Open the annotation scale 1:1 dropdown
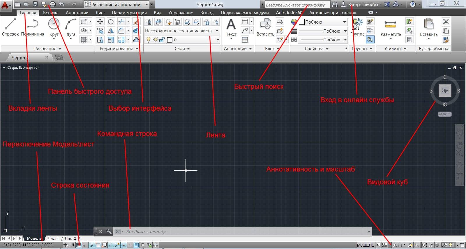Screen dimensions: 466x249 point(401,245)
